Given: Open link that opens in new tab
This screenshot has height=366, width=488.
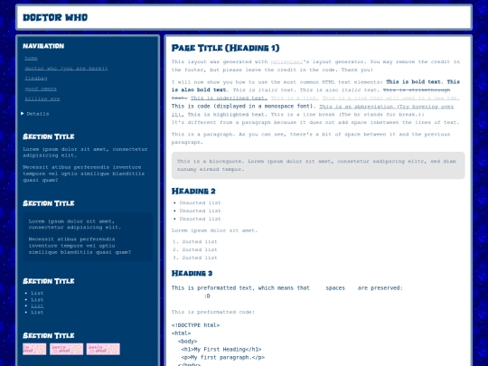Looking at the screenshot, I should pyautogui.click(x=391, y=98).
